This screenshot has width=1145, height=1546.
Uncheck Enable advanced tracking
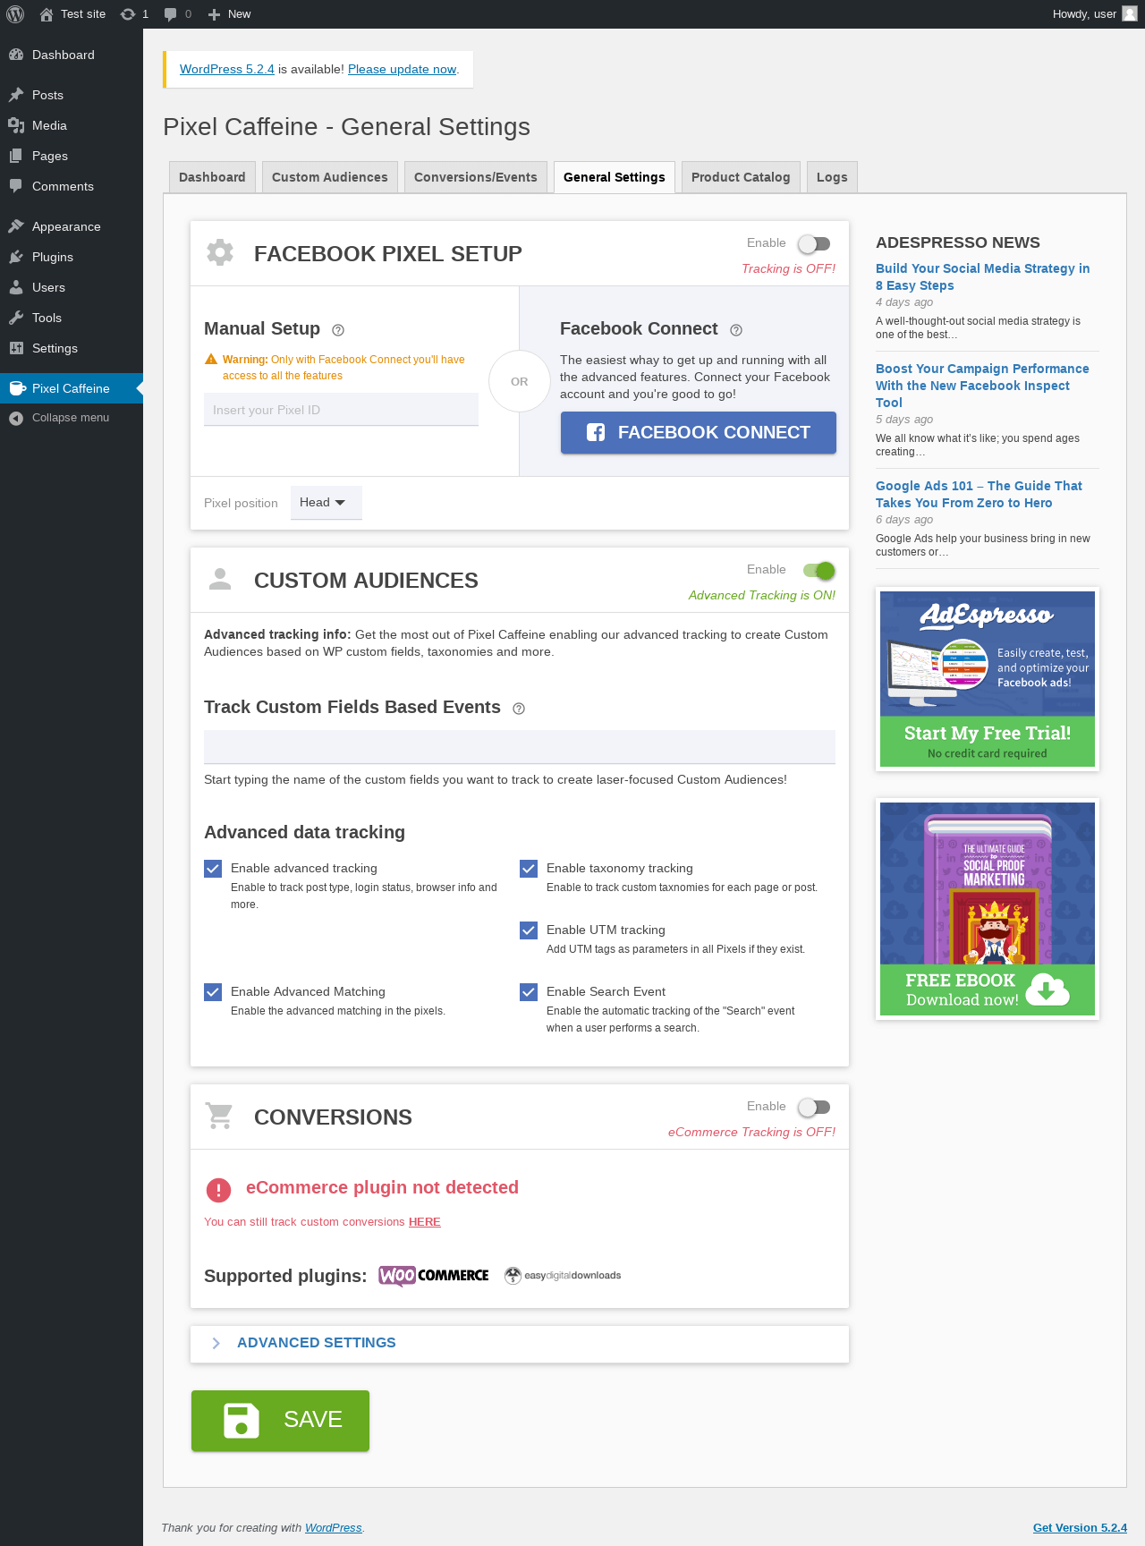pyautogui.click(x=213, y=868)
